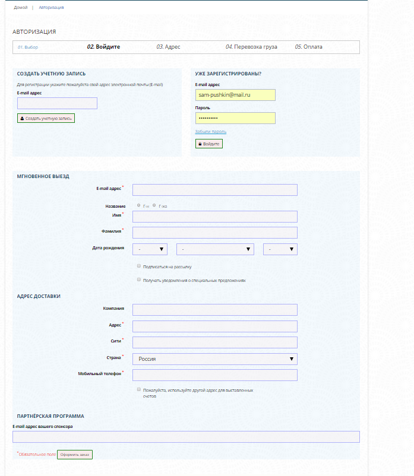
Task: Check Подписаться на рассылку checkbox
Action: [x=139, y=266]
